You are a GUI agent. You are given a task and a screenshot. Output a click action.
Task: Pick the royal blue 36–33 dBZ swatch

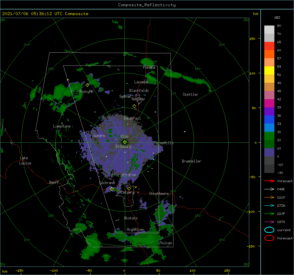tap(269, 120)
